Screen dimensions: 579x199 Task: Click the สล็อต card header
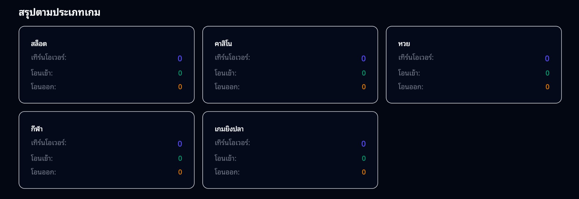tap(39, 44)
